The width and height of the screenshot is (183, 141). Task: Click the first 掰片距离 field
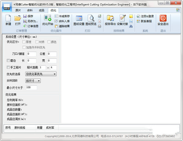click(42, 68)
